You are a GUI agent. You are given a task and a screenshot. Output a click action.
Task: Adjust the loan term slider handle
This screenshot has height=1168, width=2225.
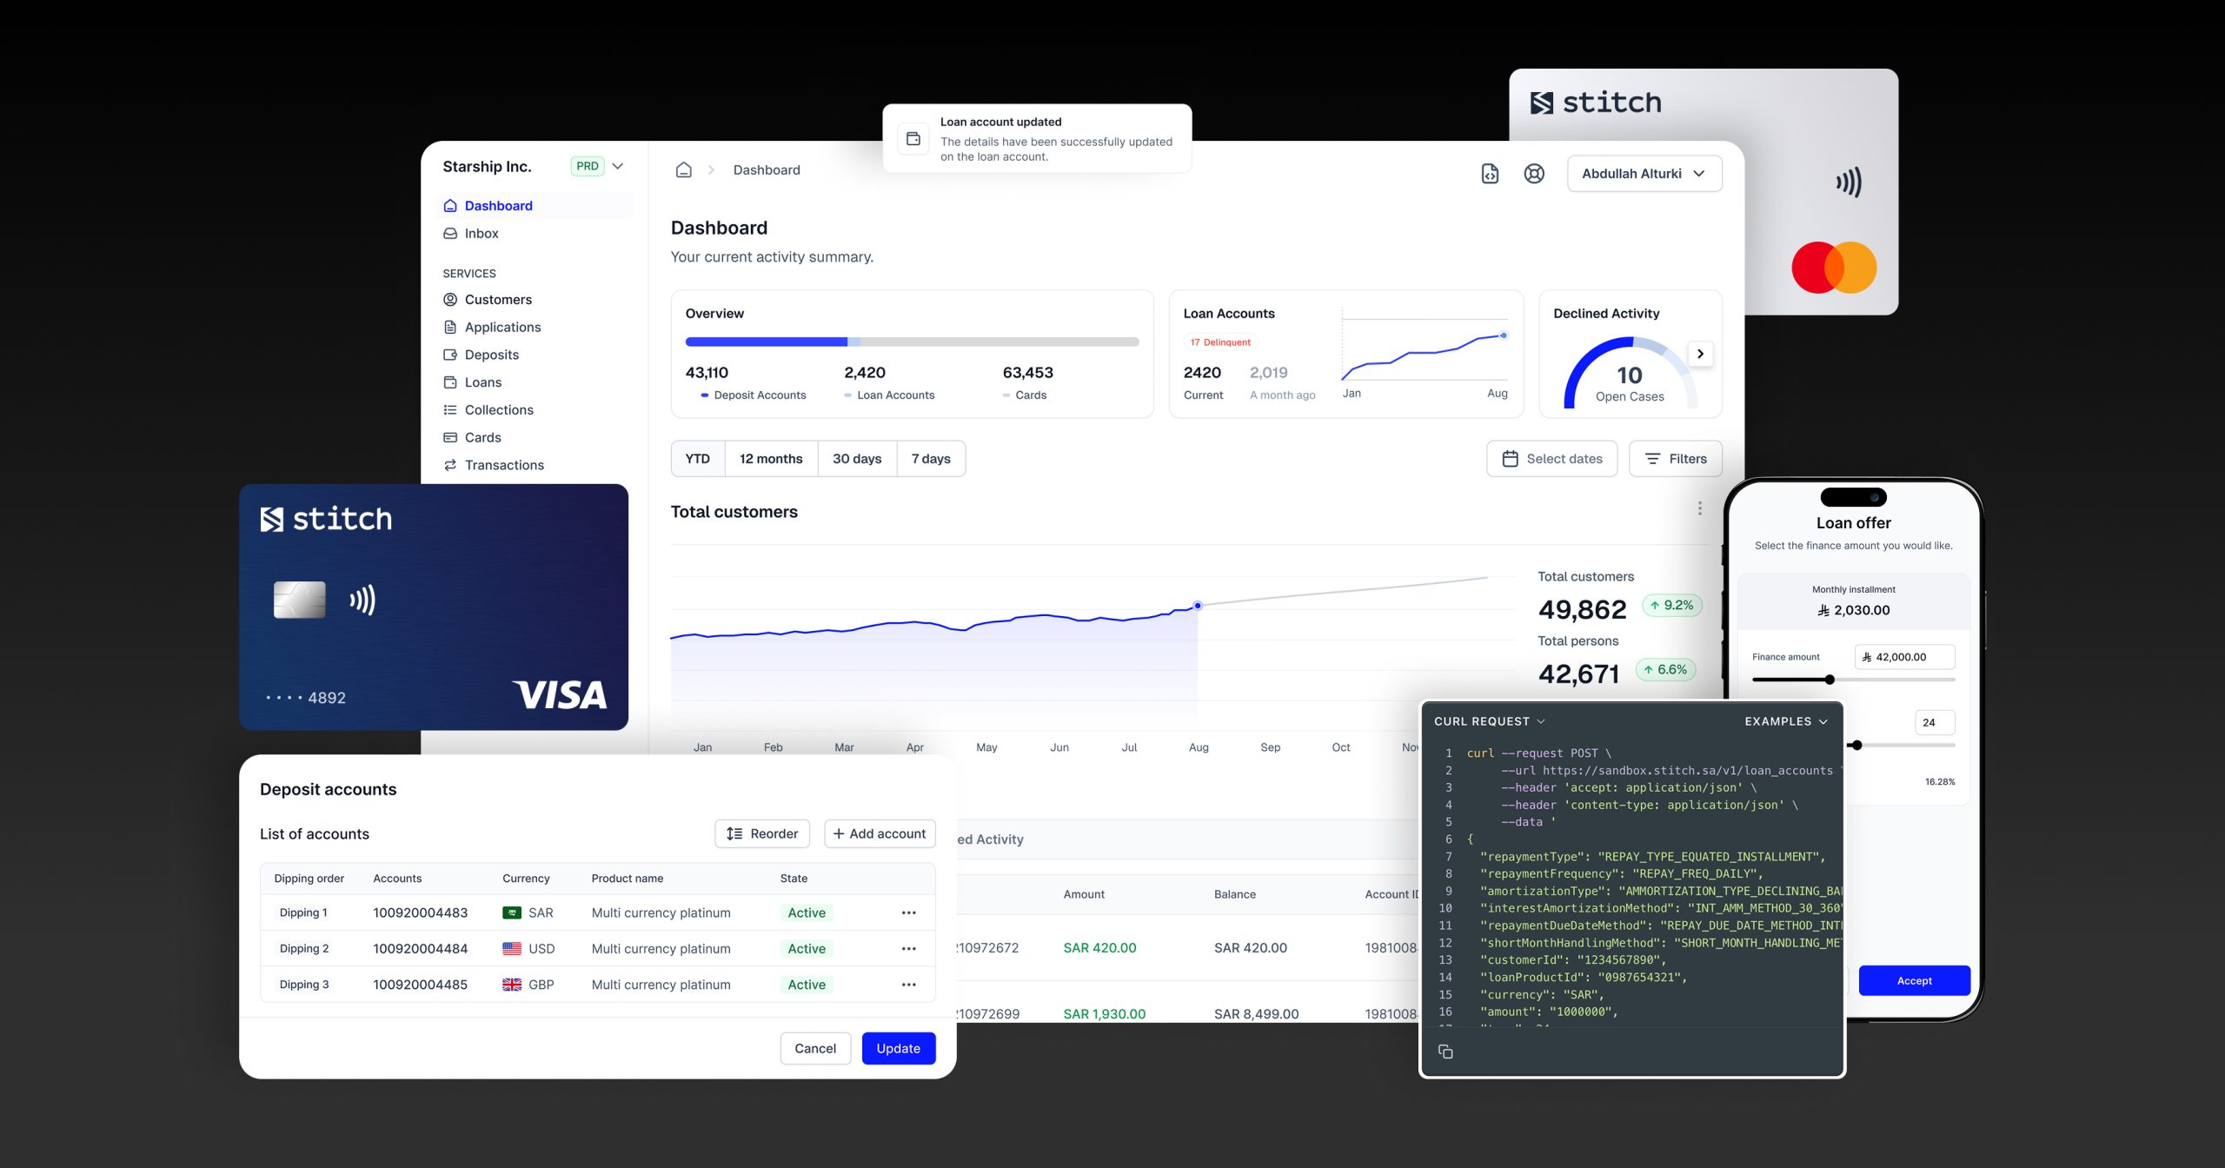coord(1856,746)
